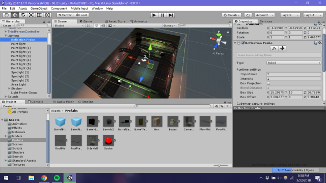This screenshot has width=326, height=183.
Task: Click the Play button
Action: point(154,15)
